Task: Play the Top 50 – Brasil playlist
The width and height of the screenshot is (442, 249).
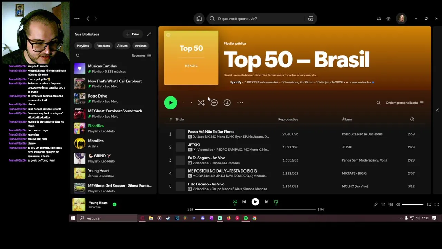Action: pyautogui.click(x=171, y=103)
